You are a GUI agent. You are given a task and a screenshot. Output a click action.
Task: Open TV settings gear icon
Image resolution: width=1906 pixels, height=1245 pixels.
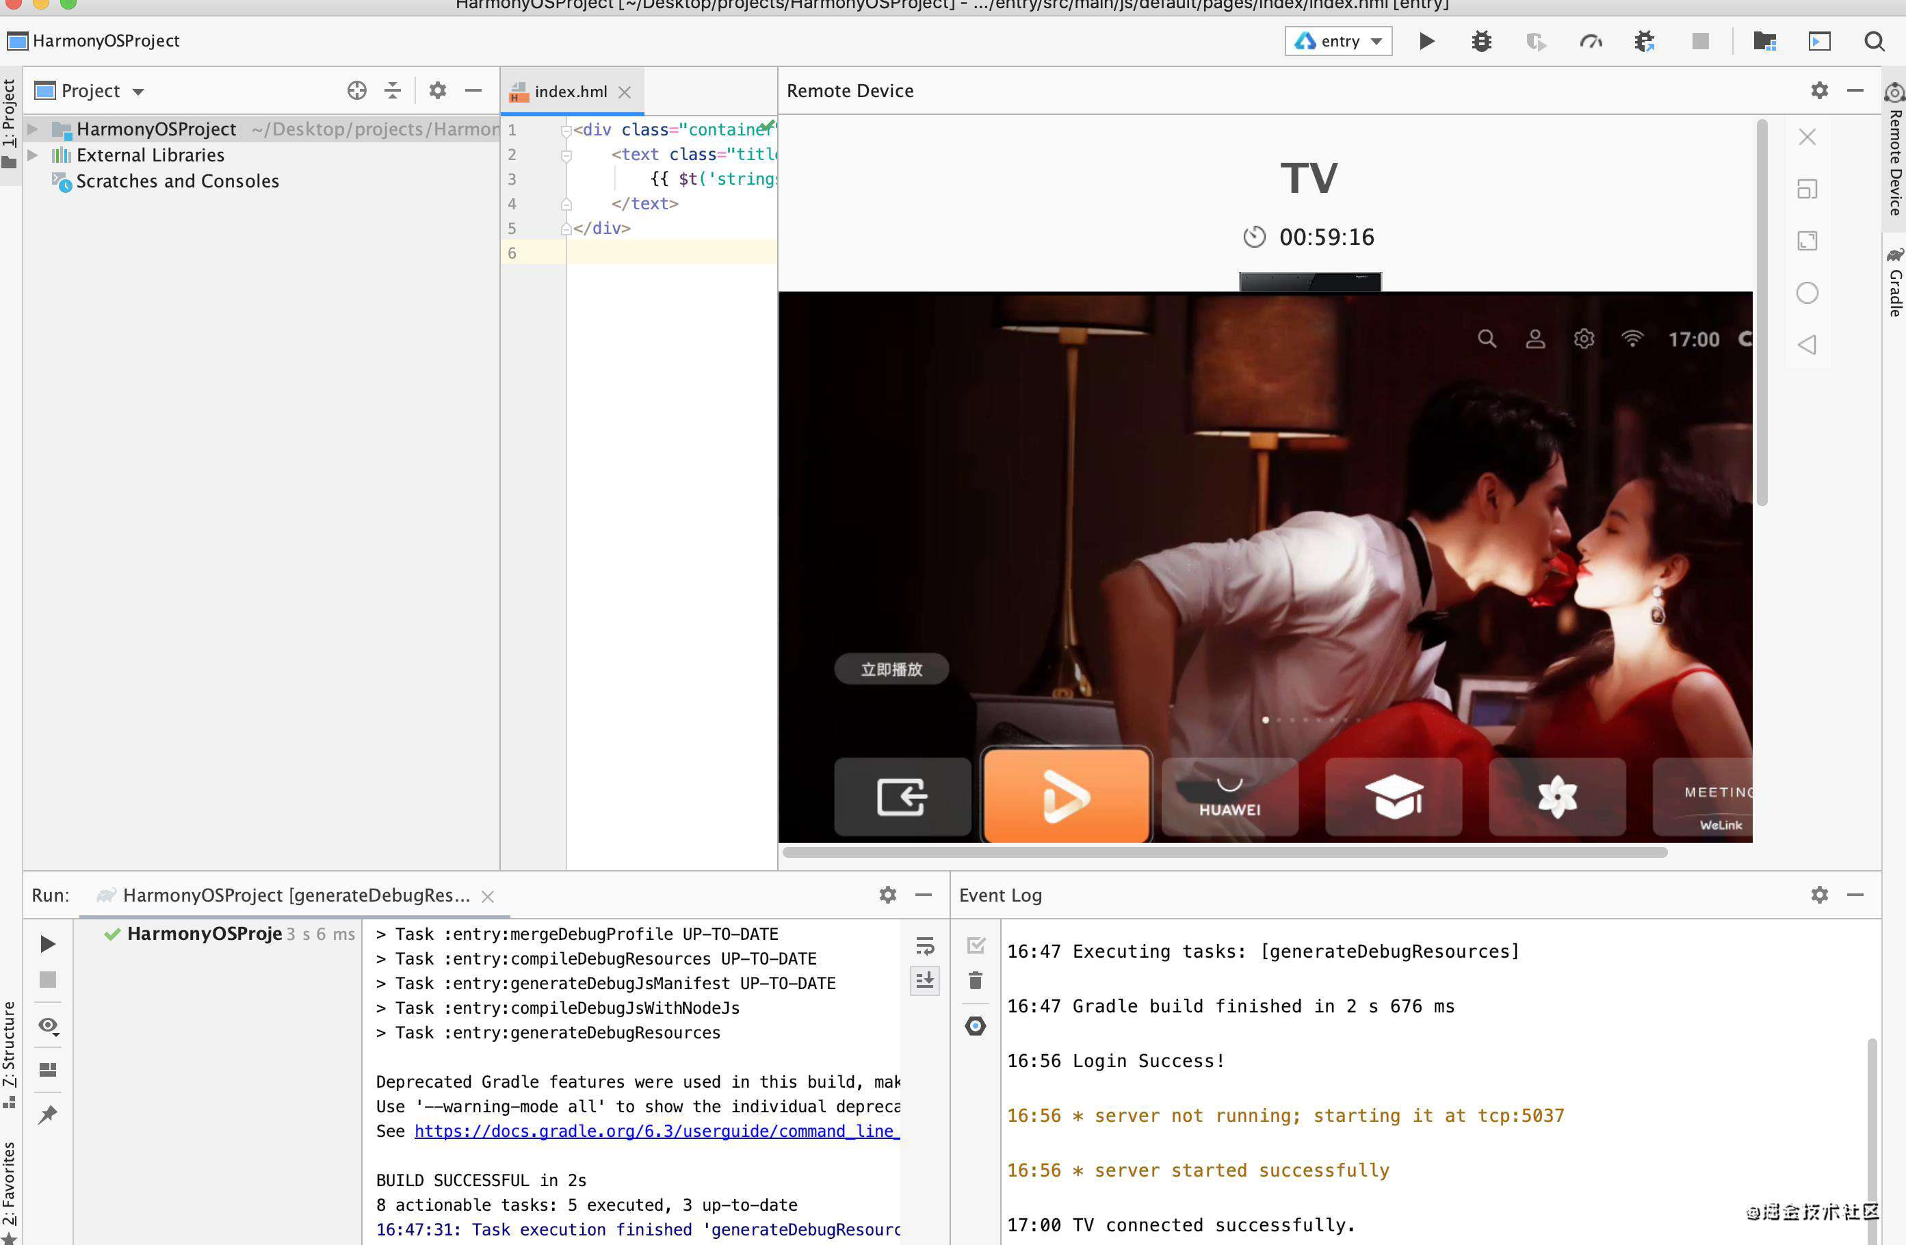click(1583, 339)
